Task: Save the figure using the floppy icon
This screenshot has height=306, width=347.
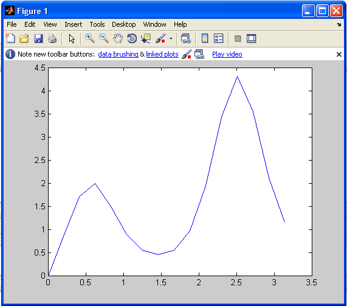Action: tap(38, 38)
